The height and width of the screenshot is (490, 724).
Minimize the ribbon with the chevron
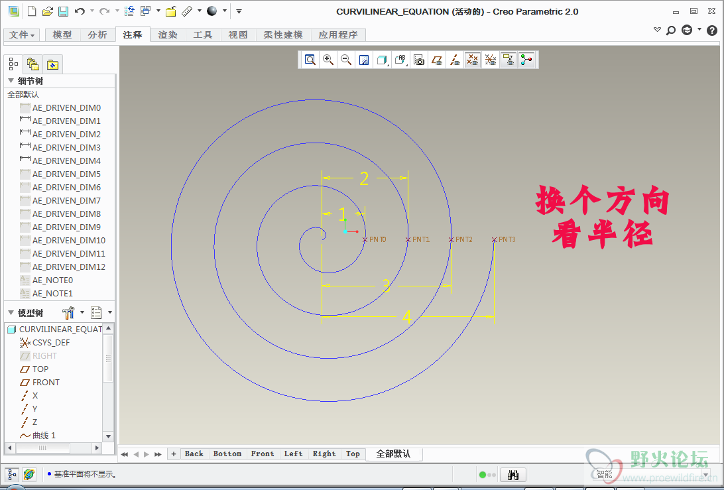pos(657,30)
